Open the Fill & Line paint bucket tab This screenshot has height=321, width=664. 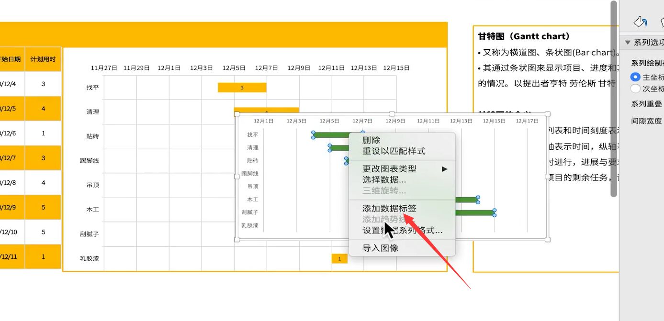tap(640, 22)
